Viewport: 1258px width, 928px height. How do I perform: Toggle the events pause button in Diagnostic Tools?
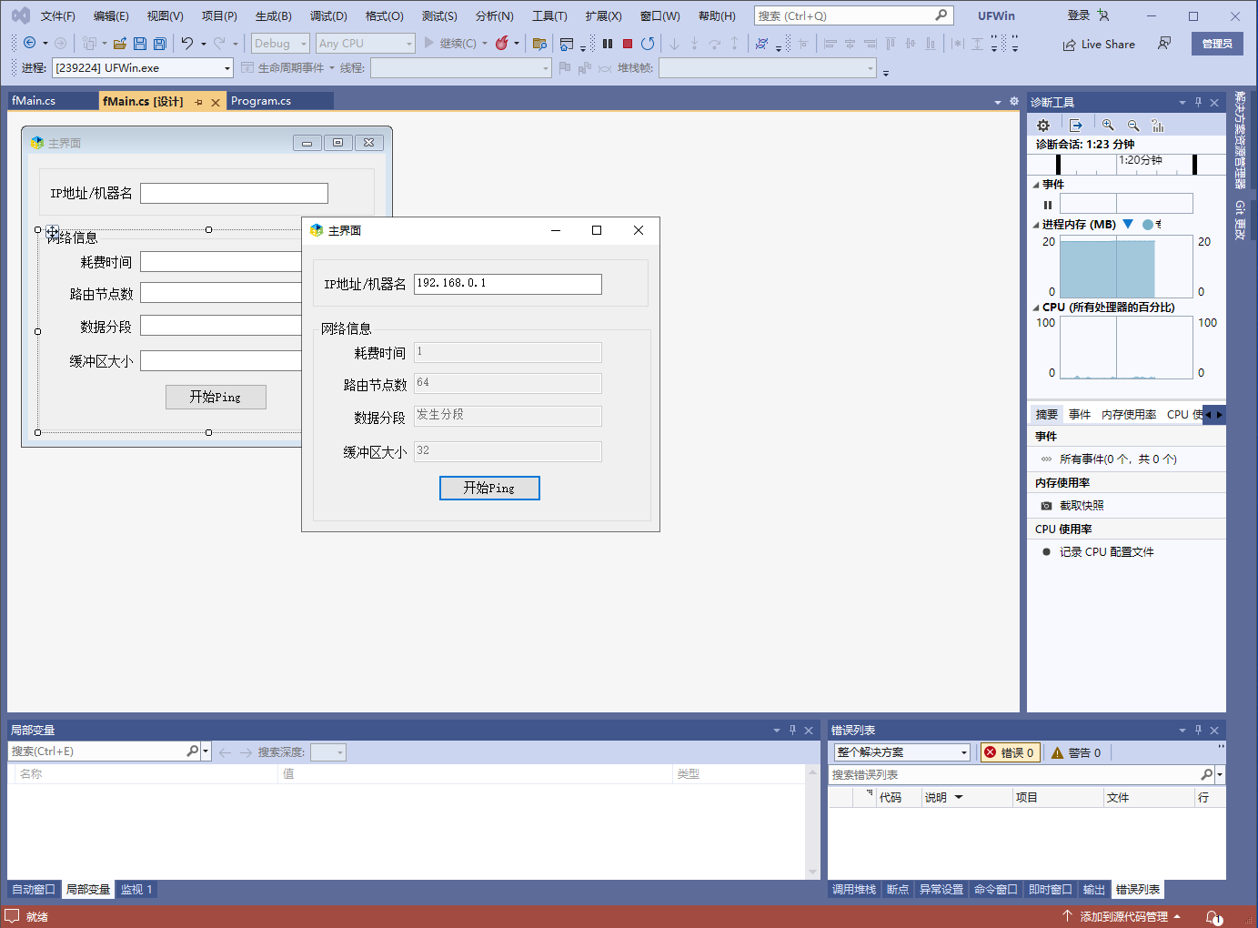click(1048, 205)
